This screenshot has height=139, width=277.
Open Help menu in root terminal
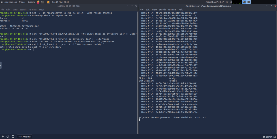(x=41, y=9)
